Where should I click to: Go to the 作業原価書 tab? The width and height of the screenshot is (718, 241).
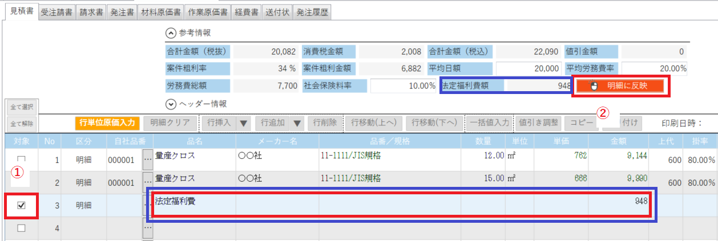[x=208, y=14]
